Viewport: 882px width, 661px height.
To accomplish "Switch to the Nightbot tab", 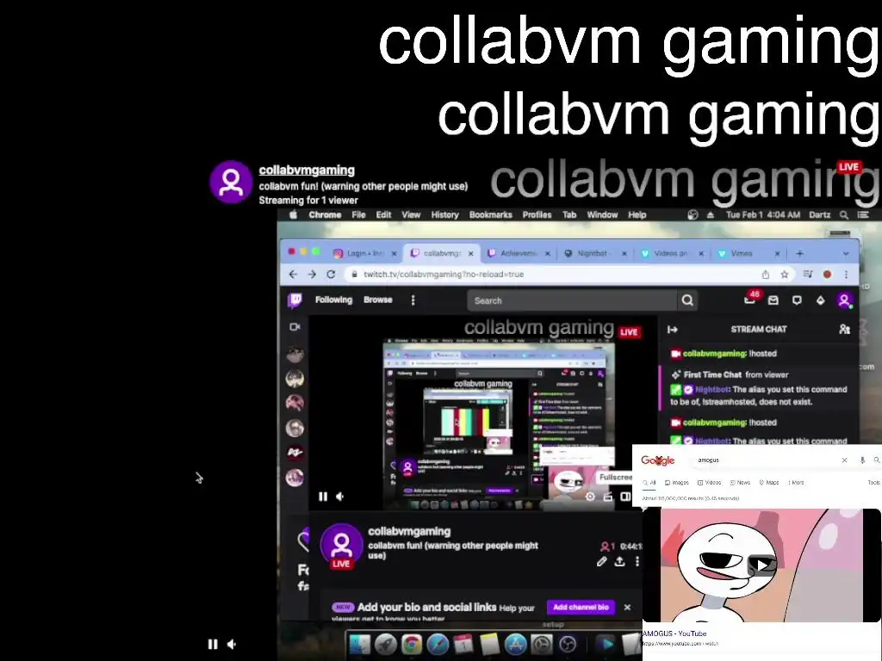I will 595,254.
